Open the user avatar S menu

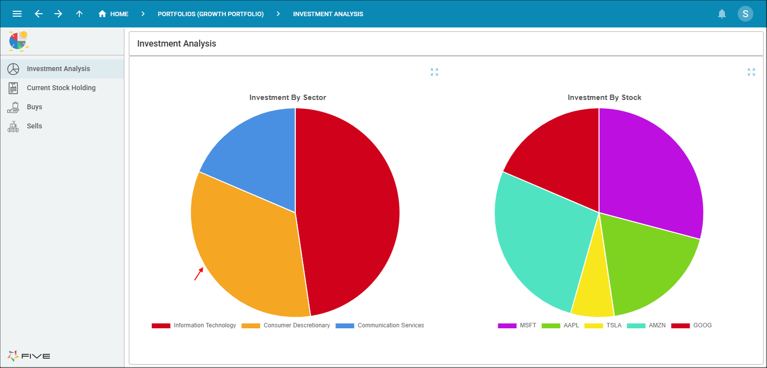745,14
